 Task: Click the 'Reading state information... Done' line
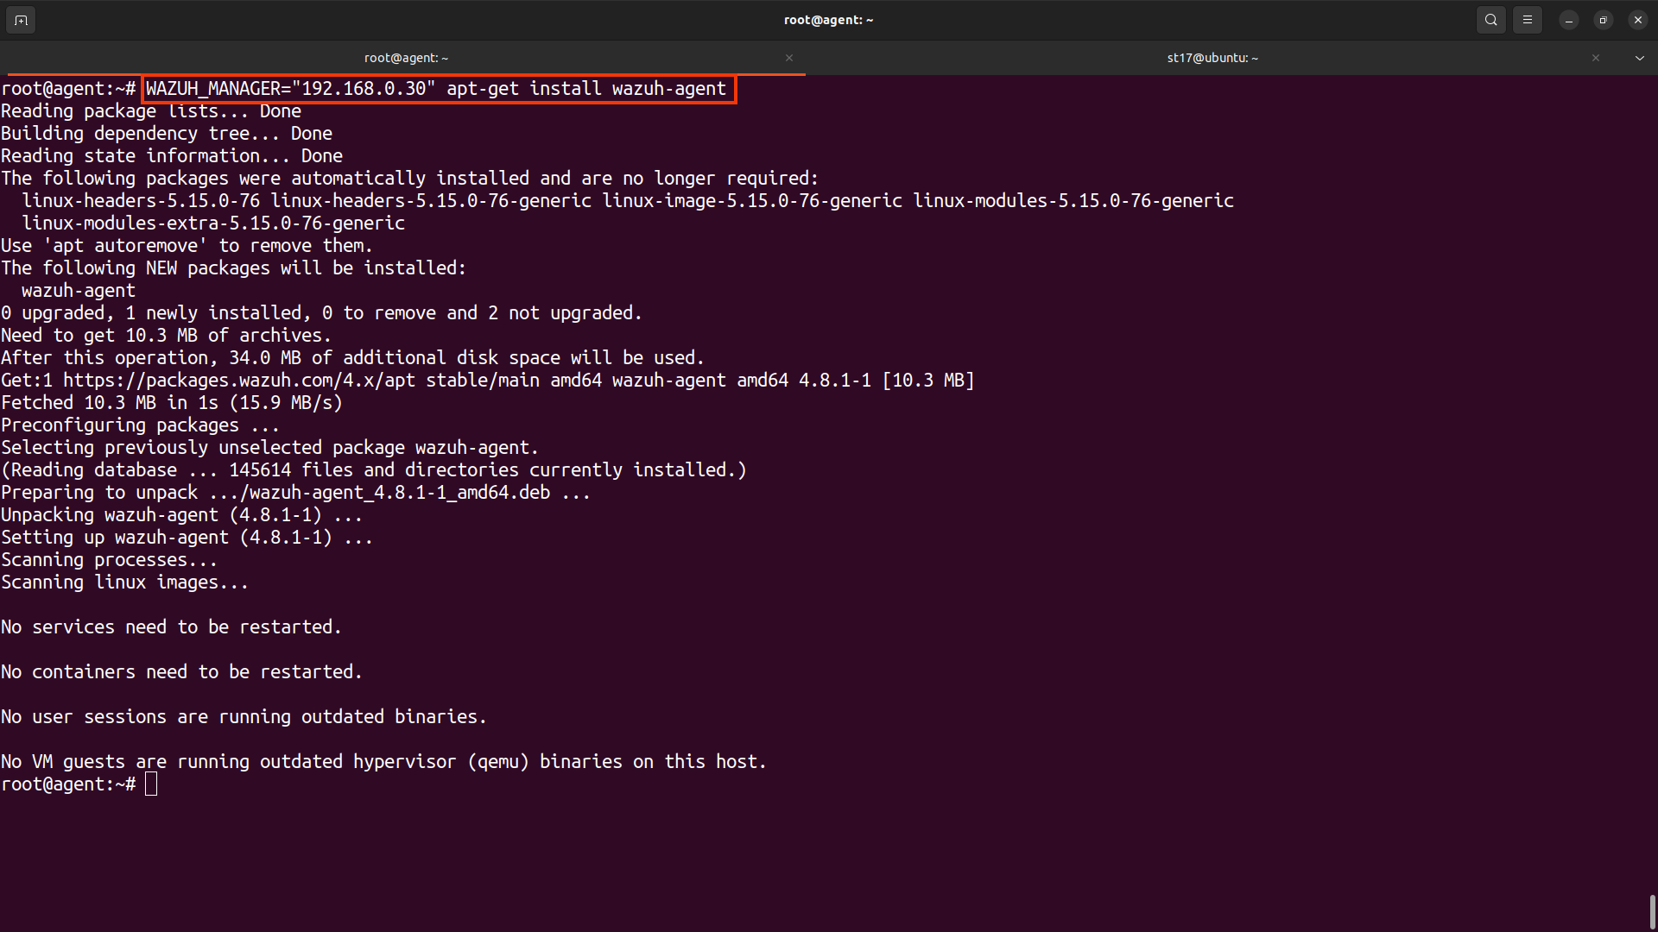pos(172,156)
